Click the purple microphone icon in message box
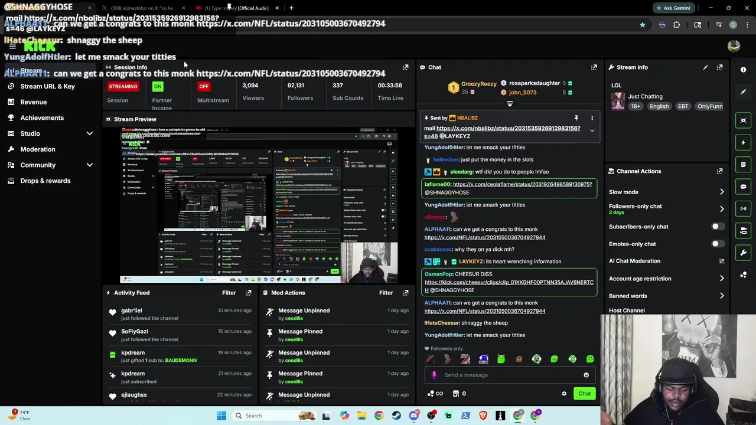Screen dimensions: 756x425 tap(434, 375)
